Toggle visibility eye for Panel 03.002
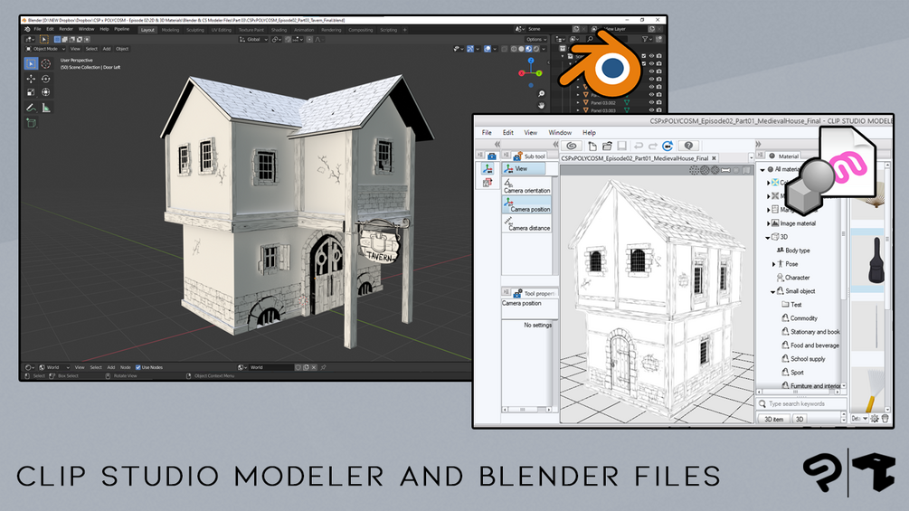 tap(651, 102)
